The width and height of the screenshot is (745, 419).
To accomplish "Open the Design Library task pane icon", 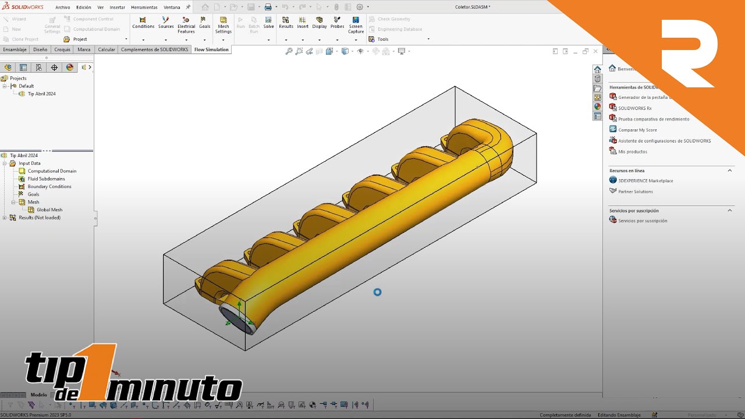I will point(598,79).
